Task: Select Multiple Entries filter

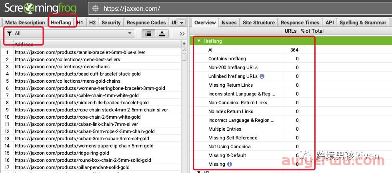Action: (225, 129)
